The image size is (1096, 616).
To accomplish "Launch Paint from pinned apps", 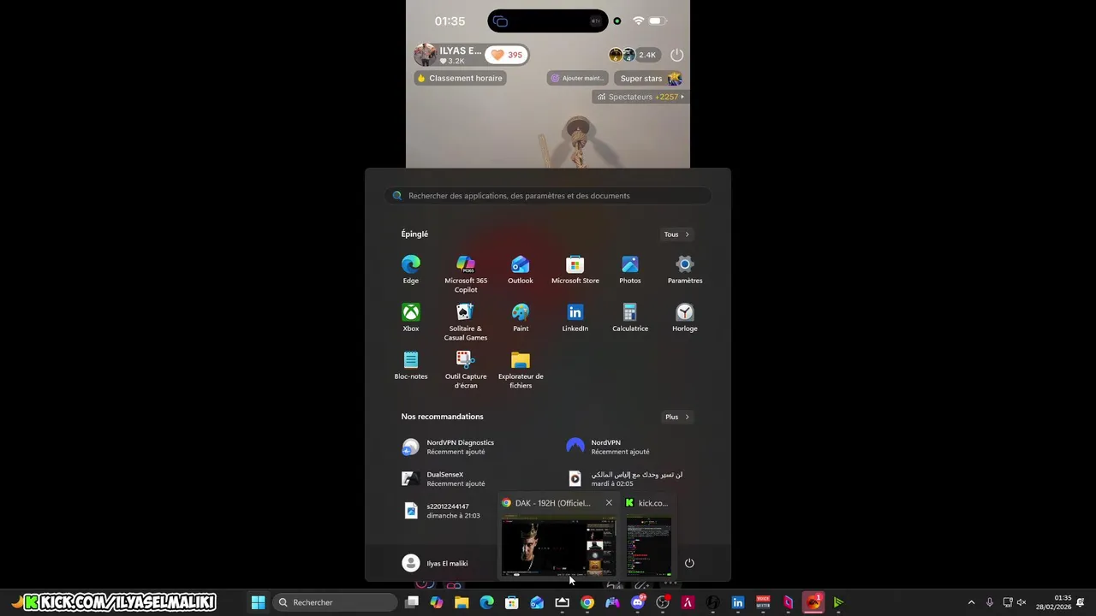I will coord(521,317).
